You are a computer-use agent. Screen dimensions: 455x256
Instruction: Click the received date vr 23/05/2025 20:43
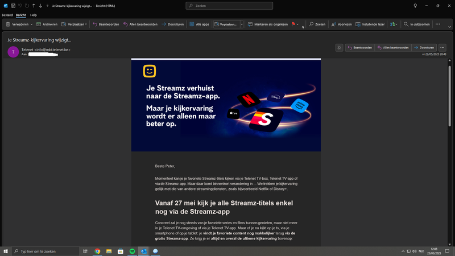coord(434,54)
